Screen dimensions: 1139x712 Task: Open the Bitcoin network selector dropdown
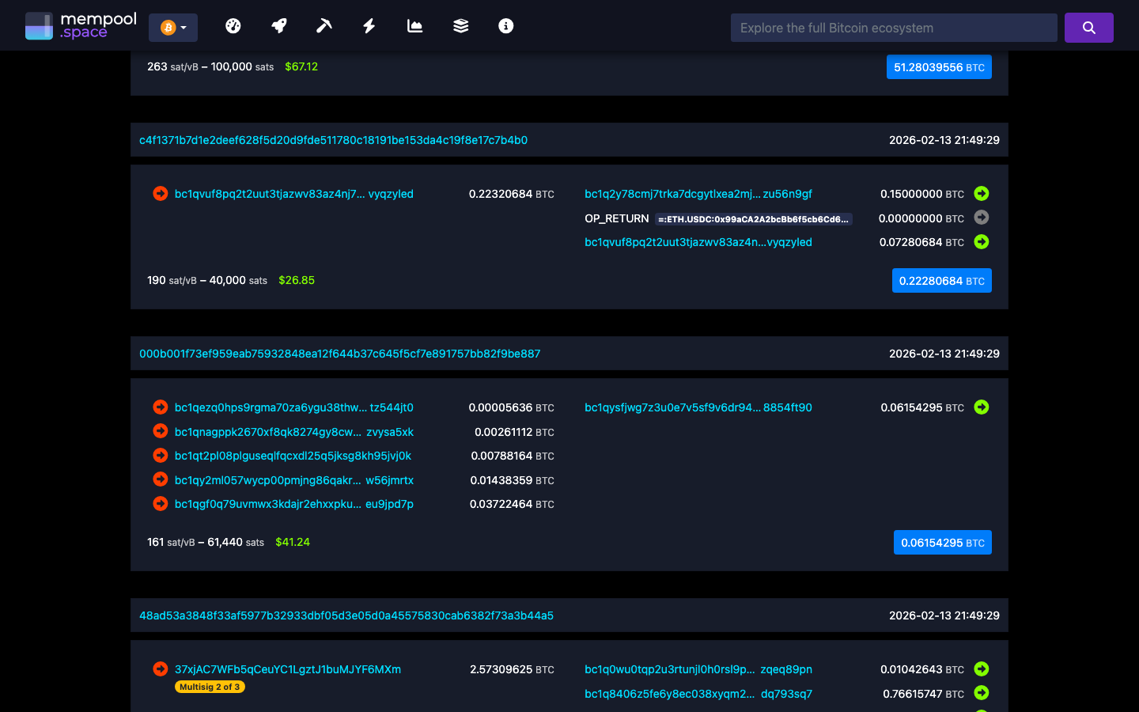click(x=172, y=26)
